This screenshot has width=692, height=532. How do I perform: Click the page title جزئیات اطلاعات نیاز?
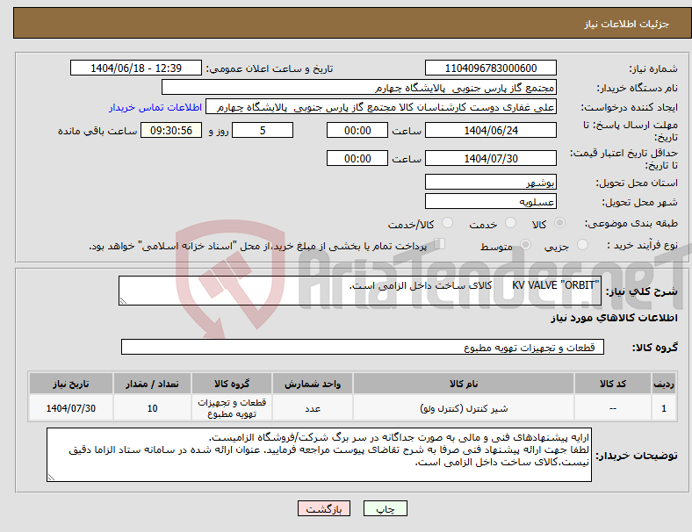(x=627, y=24)
